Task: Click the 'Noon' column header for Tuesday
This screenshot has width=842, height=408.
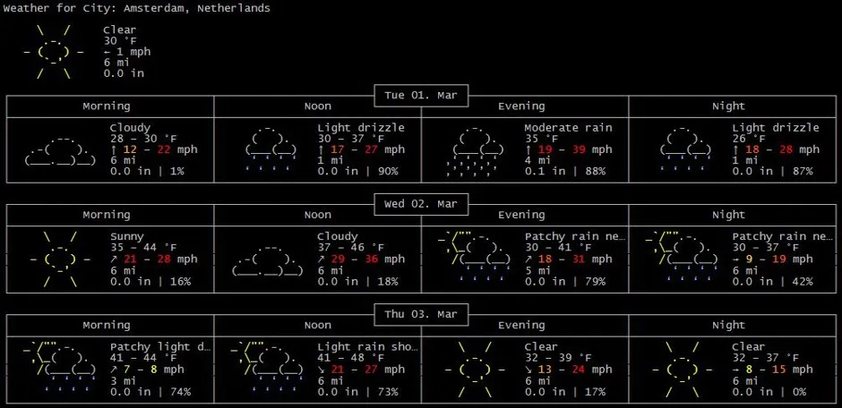Action: click(x=318, y=106)
